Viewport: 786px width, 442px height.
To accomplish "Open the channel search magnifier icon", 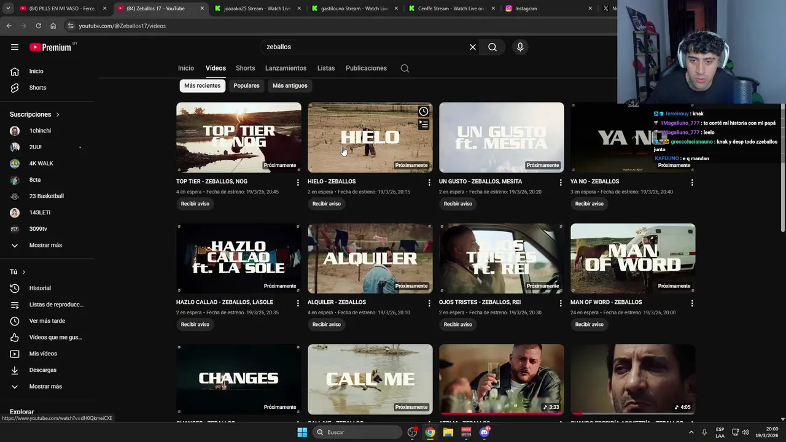I will [405, 68].
